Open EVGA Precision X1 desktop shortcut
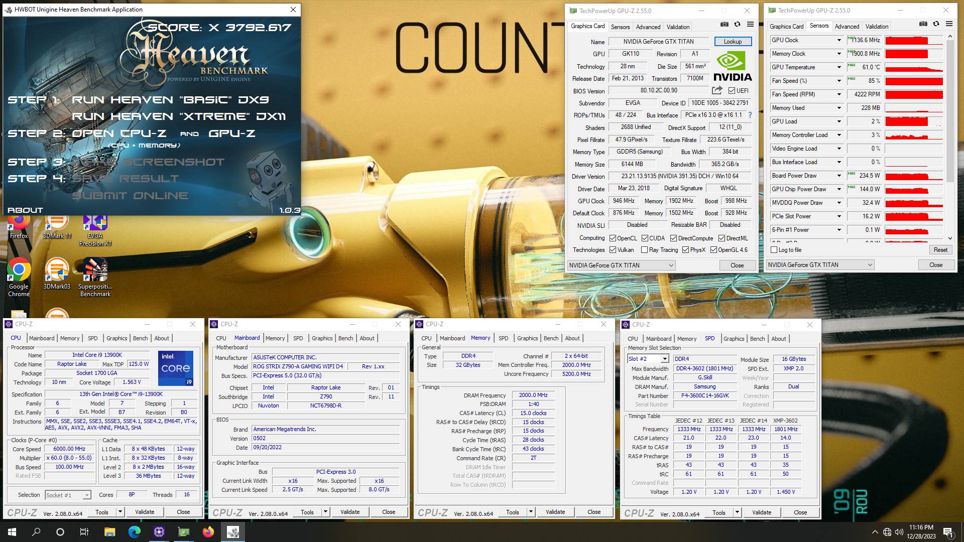 pos(95,230)
